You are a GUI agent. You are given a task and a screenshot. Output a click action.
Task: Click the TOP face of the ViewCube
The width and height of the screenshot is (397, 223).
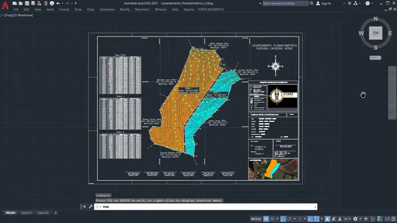click(375, 33)
